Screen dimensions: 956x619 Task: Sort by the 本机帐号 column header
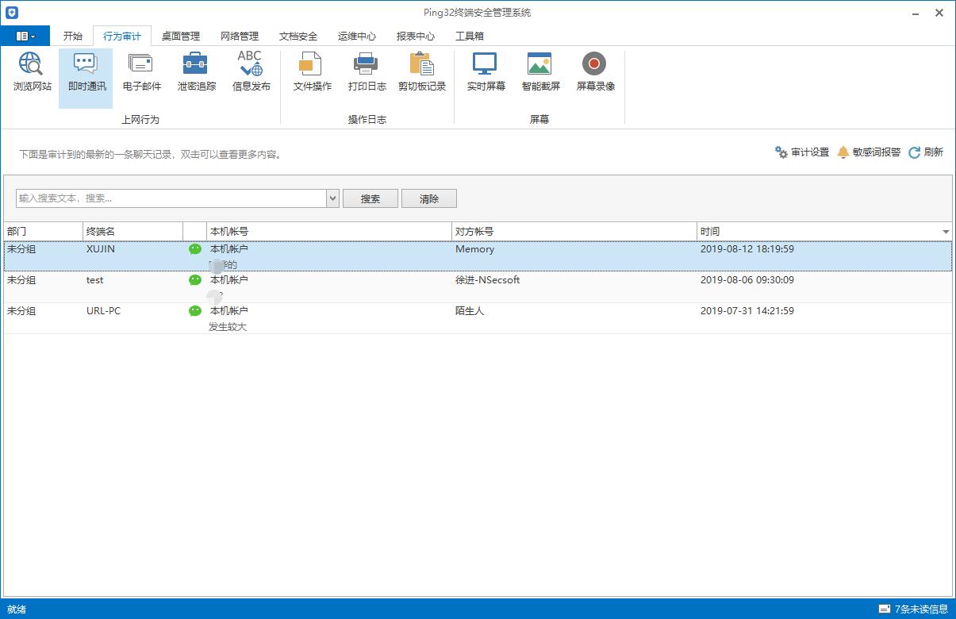pos(329,231)
